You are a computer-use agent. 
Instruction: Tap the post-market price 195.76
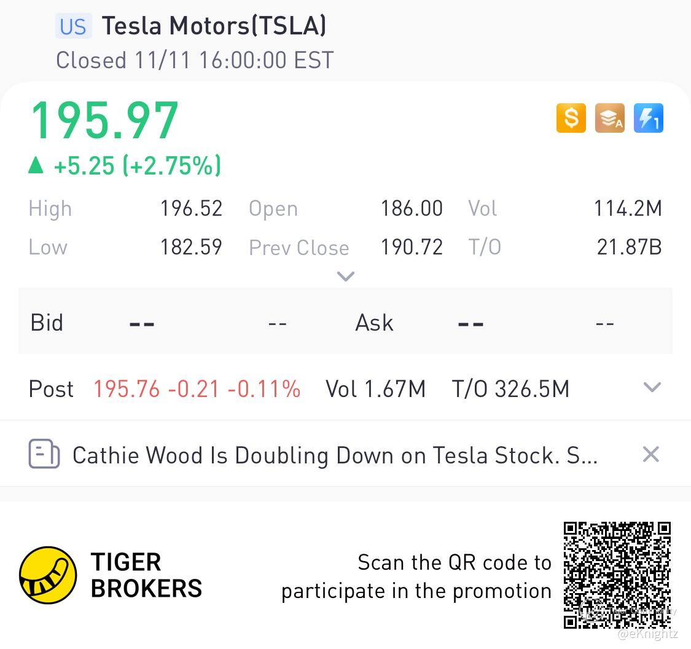[127, 389]
